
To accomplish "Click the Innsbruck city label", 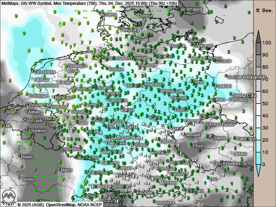I will 166,203.
